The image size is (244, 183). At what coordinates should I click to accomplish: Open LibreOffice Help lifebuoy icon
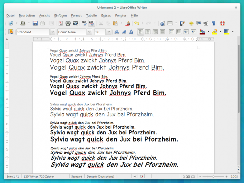point(222,23)
